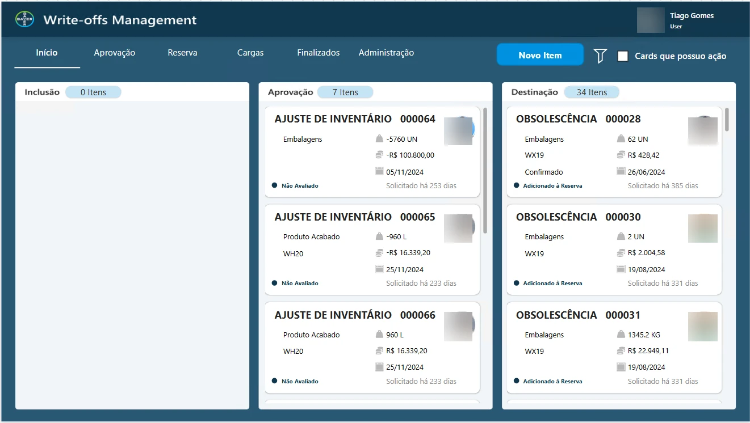Screen dimensions: 750x423
Task: Click the 'Tiago Gomes' user name
Action: (x=692, y=16)
